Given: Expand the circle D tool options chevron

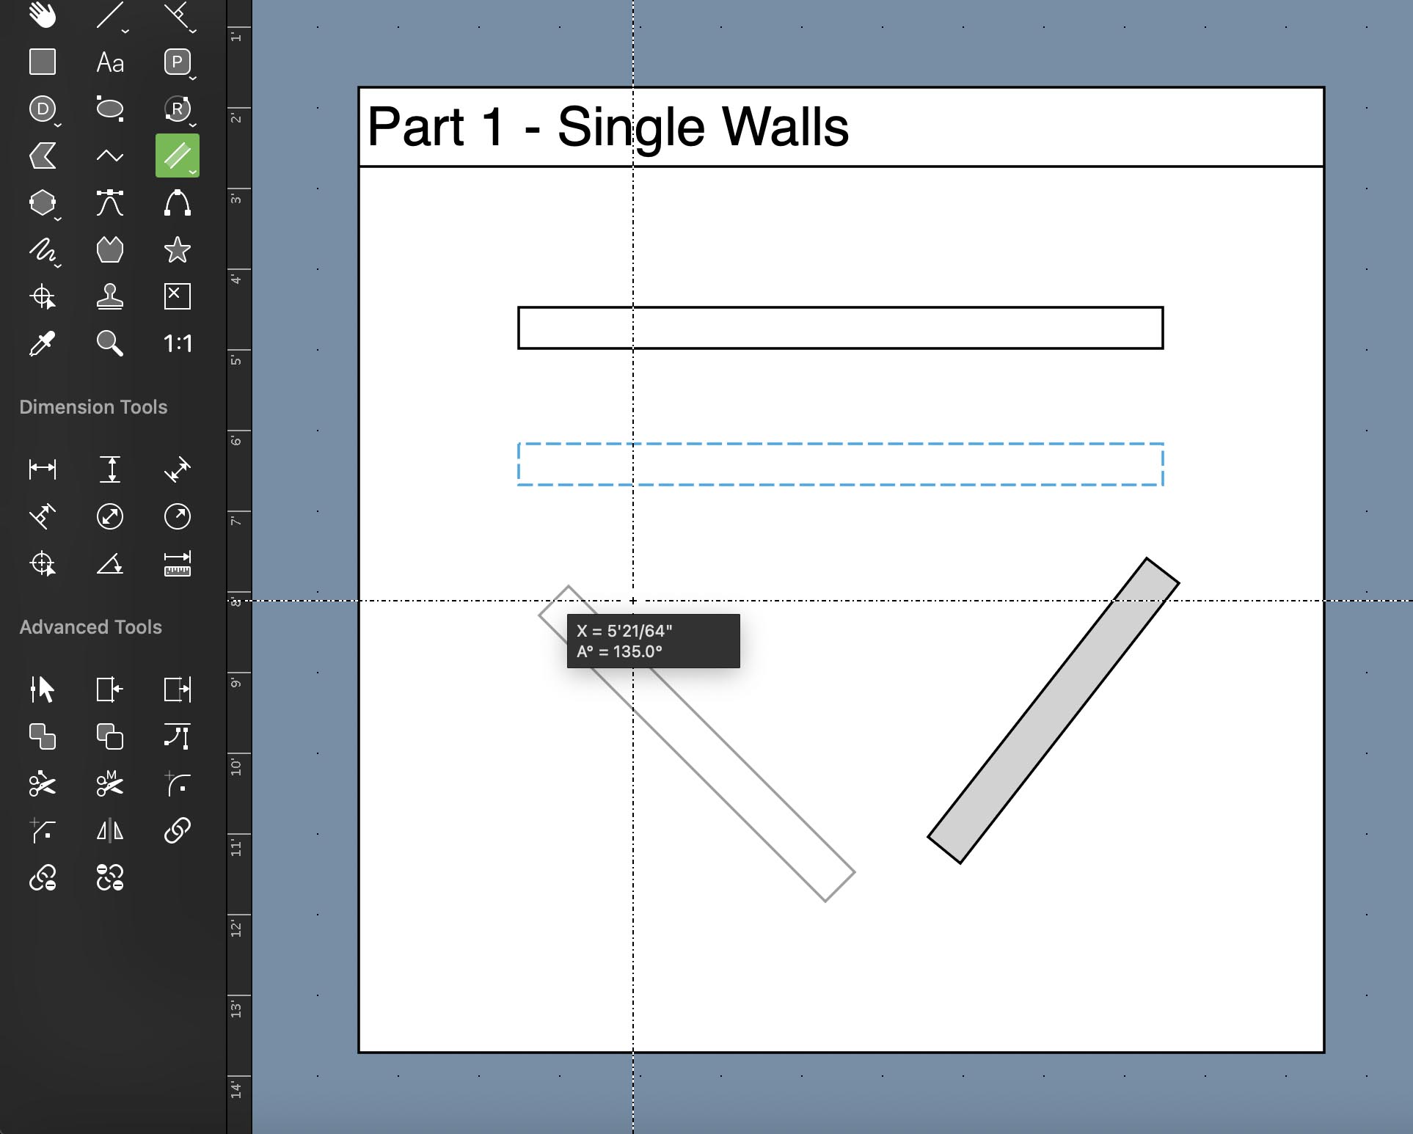Looking at the screenshot, I should coord(58,125).
